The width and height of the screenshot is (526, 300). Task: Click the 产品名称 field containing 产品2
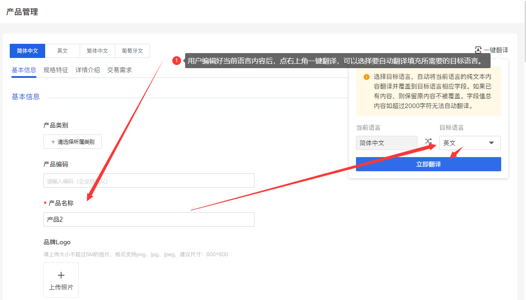tap(148, 219)
